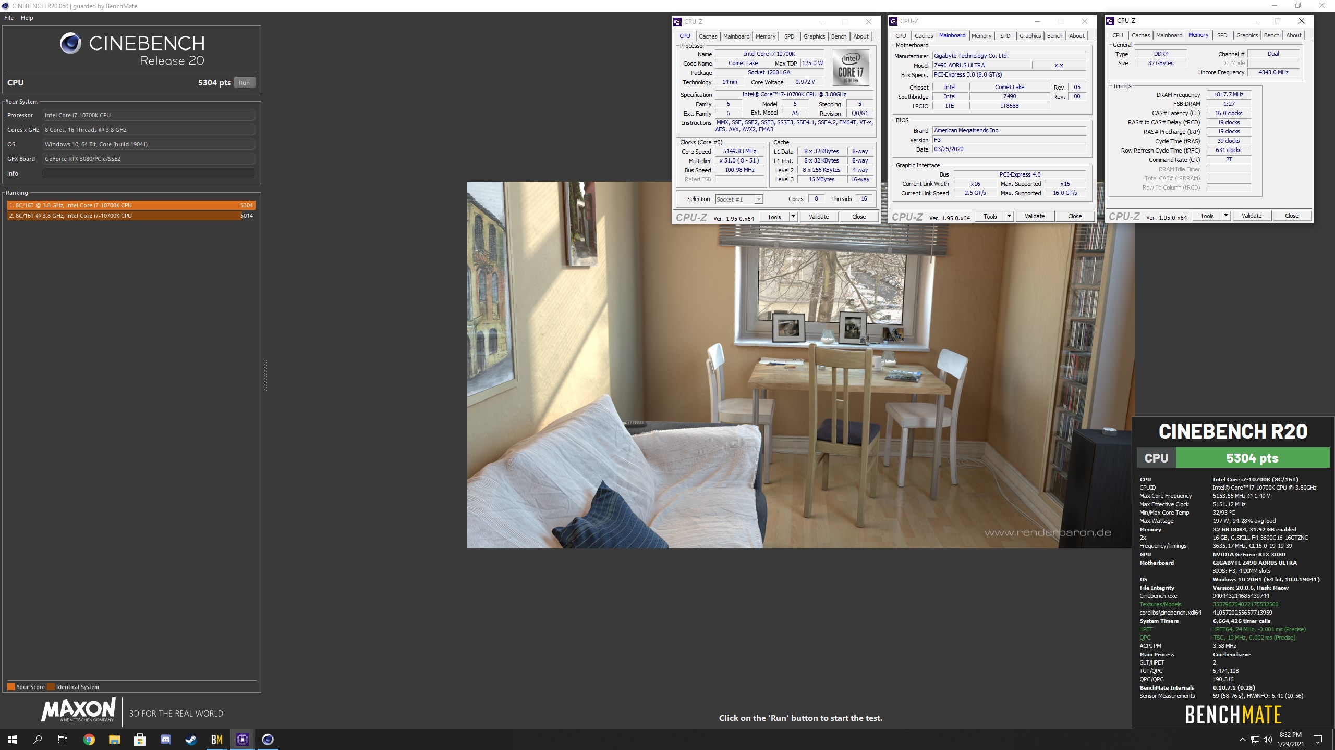The image size is (1335, 750).
Task: Open About tab in Memory CPU-Z window
Action: tap(1293, 35)
